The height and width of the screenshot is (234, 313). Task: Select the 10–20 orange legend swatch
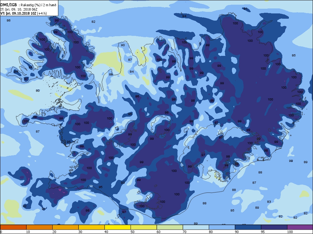[39, 227]
